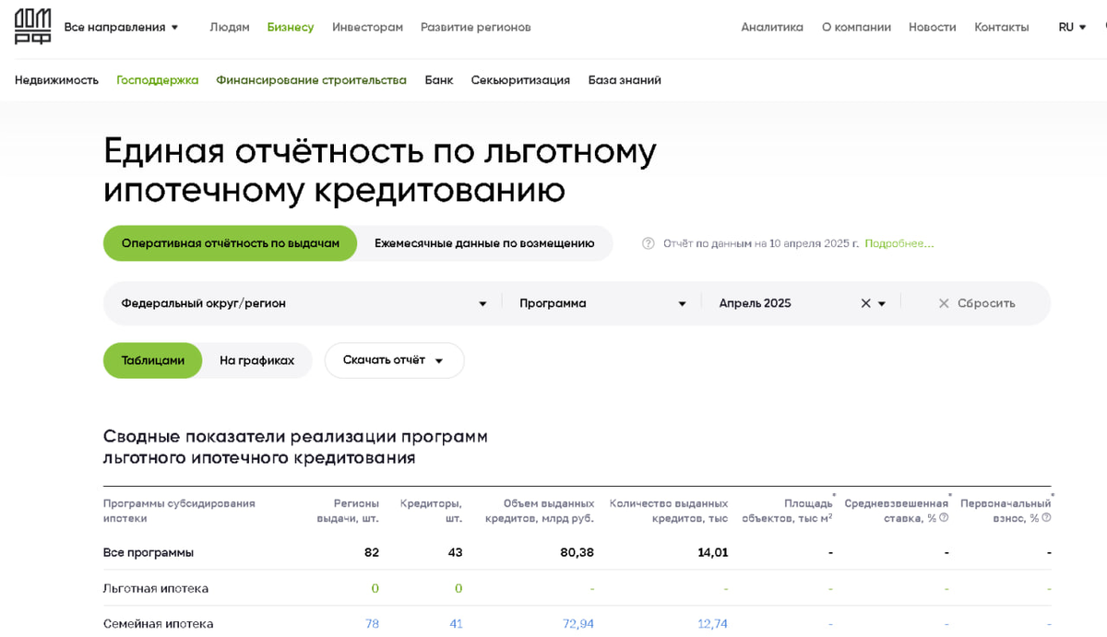Clear the Апрель 2025 selection with X

point(865,303)
